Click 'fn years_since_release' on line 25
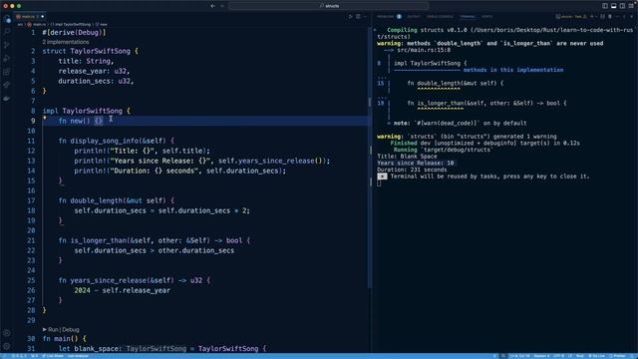Image resolution: width=638 pixels, height=359 pixels. pyautogui.click(x=103, y=280)
